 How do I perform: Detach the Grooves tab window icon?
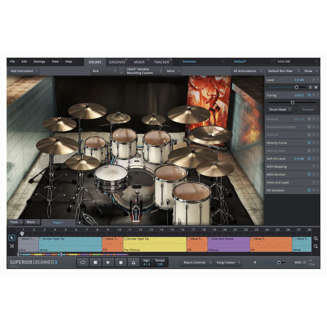[x=126, y=60]
